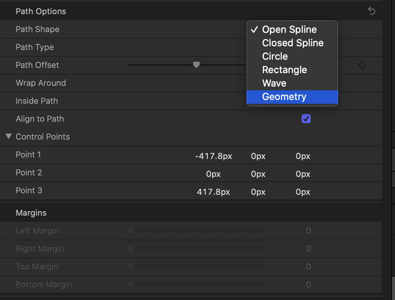Select Closed Spline from the menu
Viewport: 395px width, 300px height.
pos(292,43)
